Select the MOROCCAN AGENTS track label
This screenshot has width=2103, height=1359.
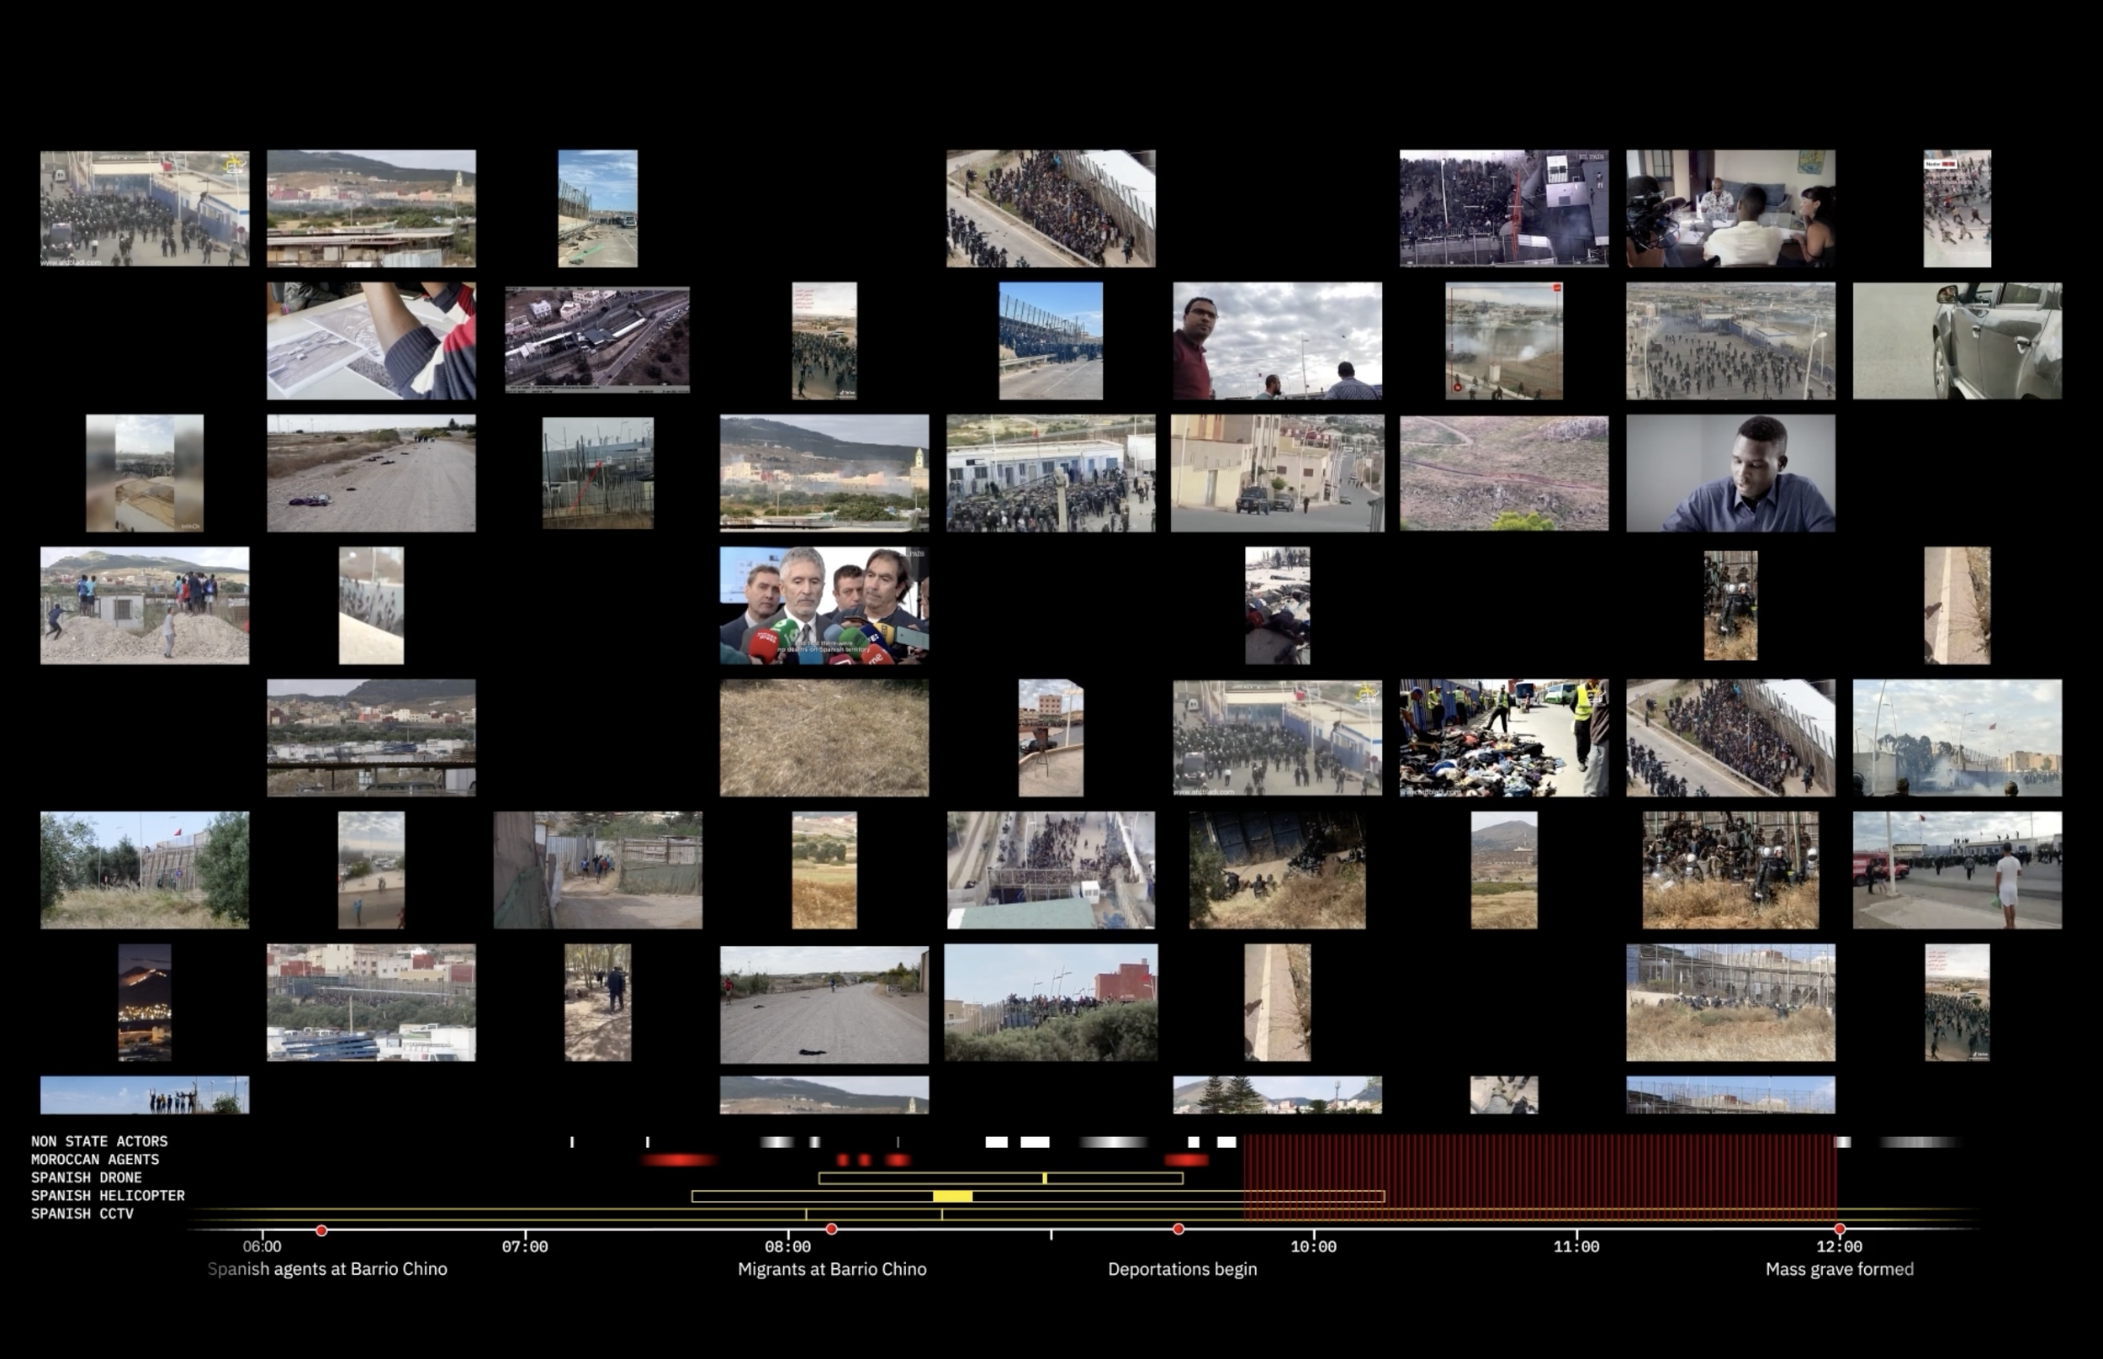[95, 1160]
